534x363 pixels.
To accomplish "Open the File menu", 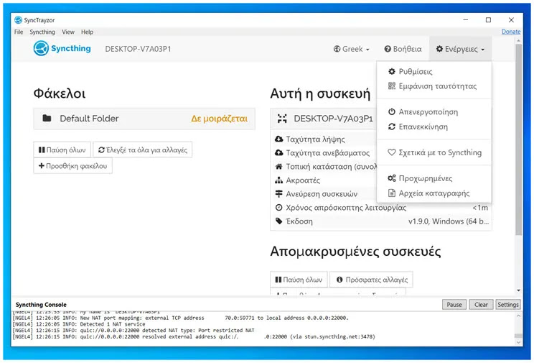I will [19, 32].
